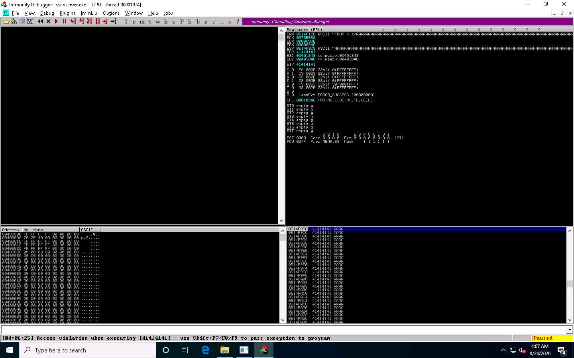Show Call stack via 'k' button
Image resolution: width=574 pixels, height=358 pixels.
190,21
